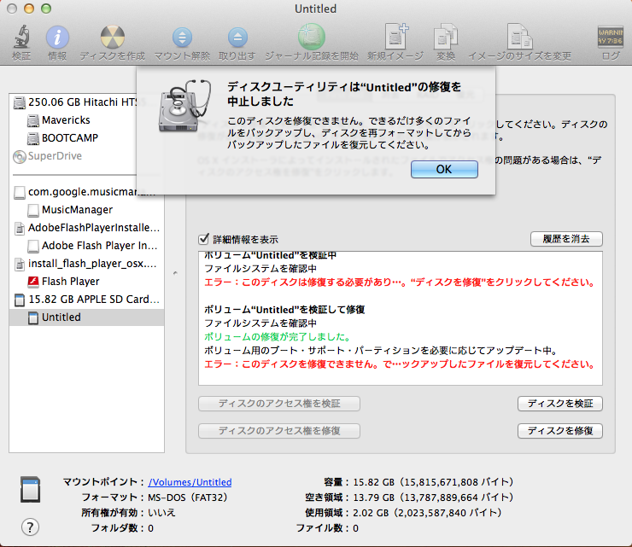
Task: Click the help question mark button
Action: pyautogui.click(x=30, y=527)
